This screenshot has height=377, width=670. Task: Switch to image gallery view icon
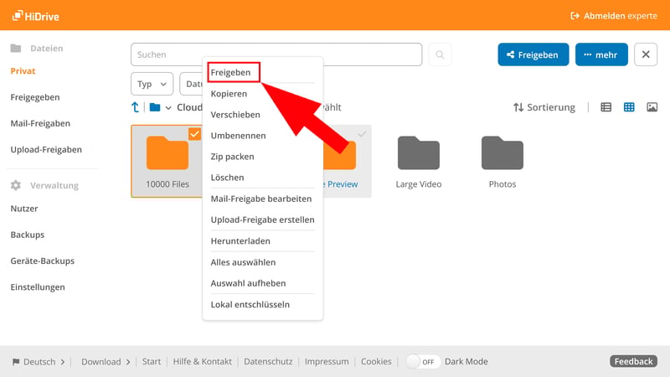tap(652, 107)
